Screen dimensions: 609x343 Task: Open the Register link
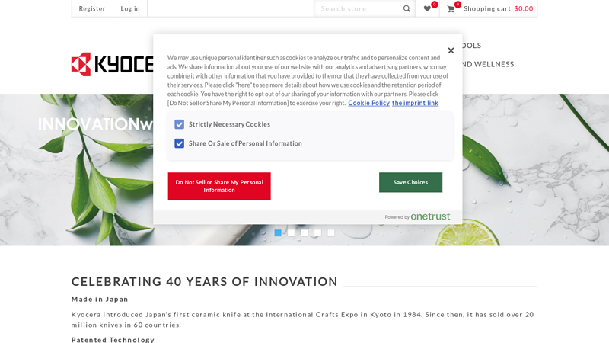pyautogui.click(x=92, y=8)
